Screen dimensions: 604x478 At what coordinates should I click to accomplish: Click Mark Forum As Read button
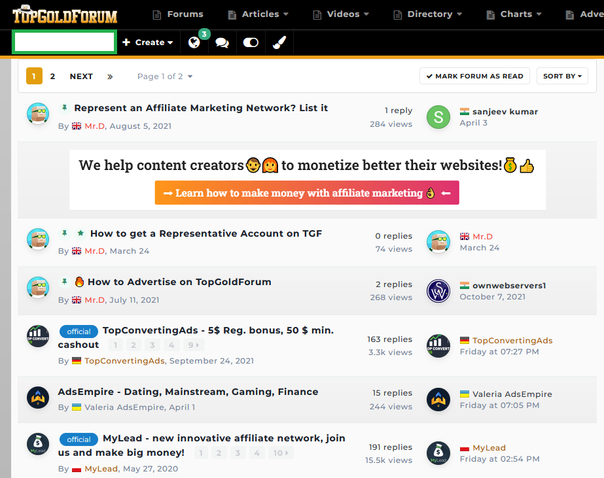[474, 76]
